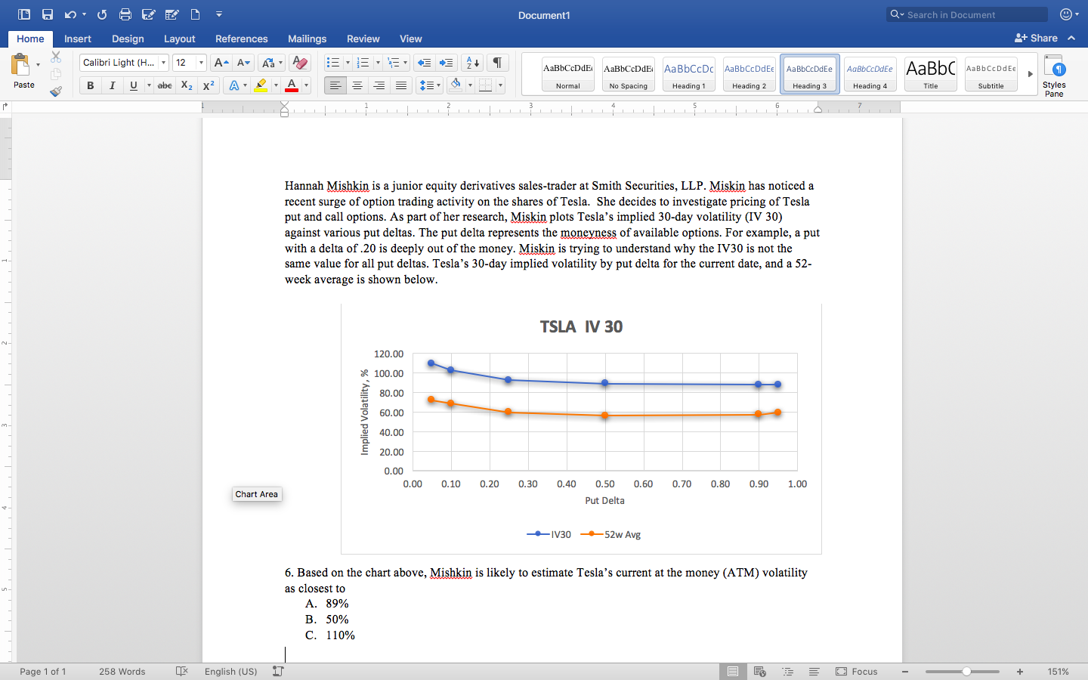This screenshot has width=1088, height=680.
Task: Toggle Strikethrough formatting
Action: point(165,85)
